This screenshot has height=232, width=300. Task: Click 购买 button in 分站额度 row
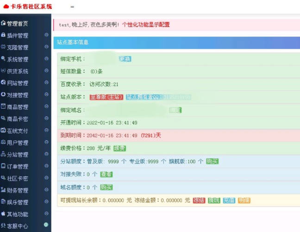tap(212, 161)
